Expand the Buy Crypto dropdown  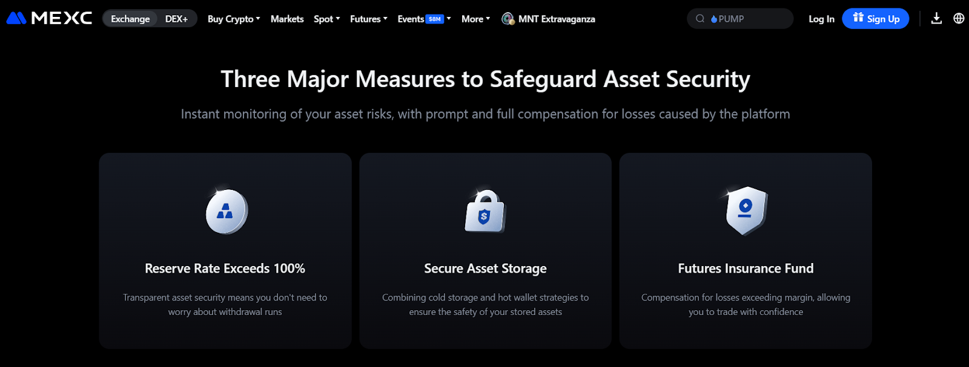(234, 19)
